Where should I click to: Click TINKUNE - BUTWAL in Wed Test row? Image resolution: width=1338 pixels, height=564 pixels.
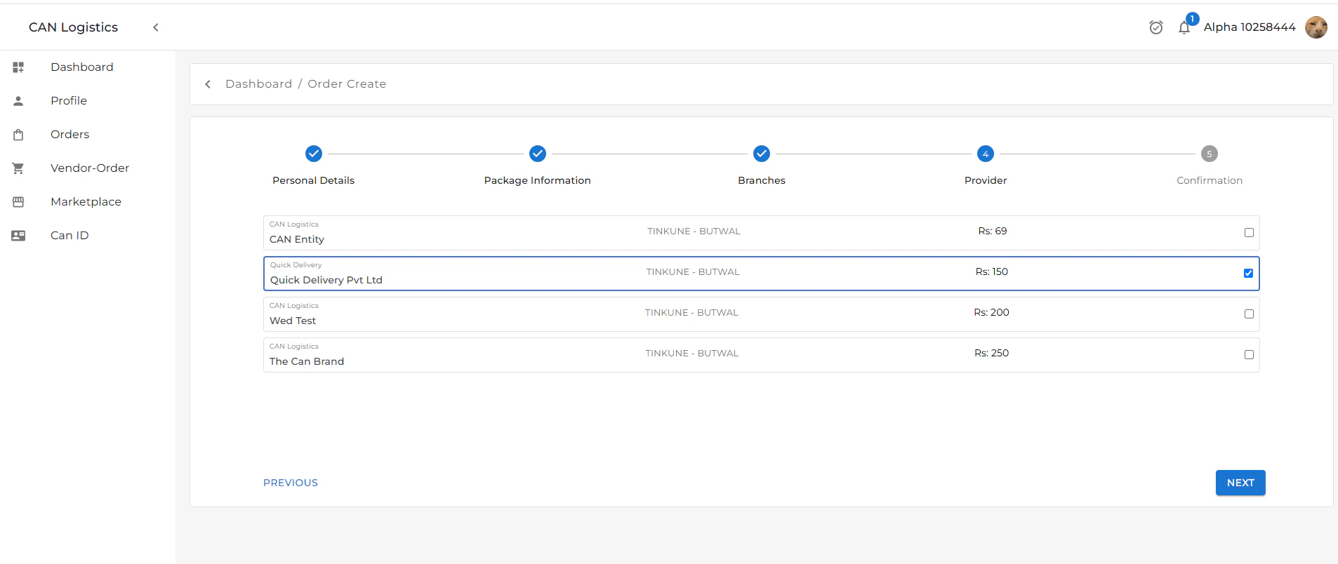[691, 313]
